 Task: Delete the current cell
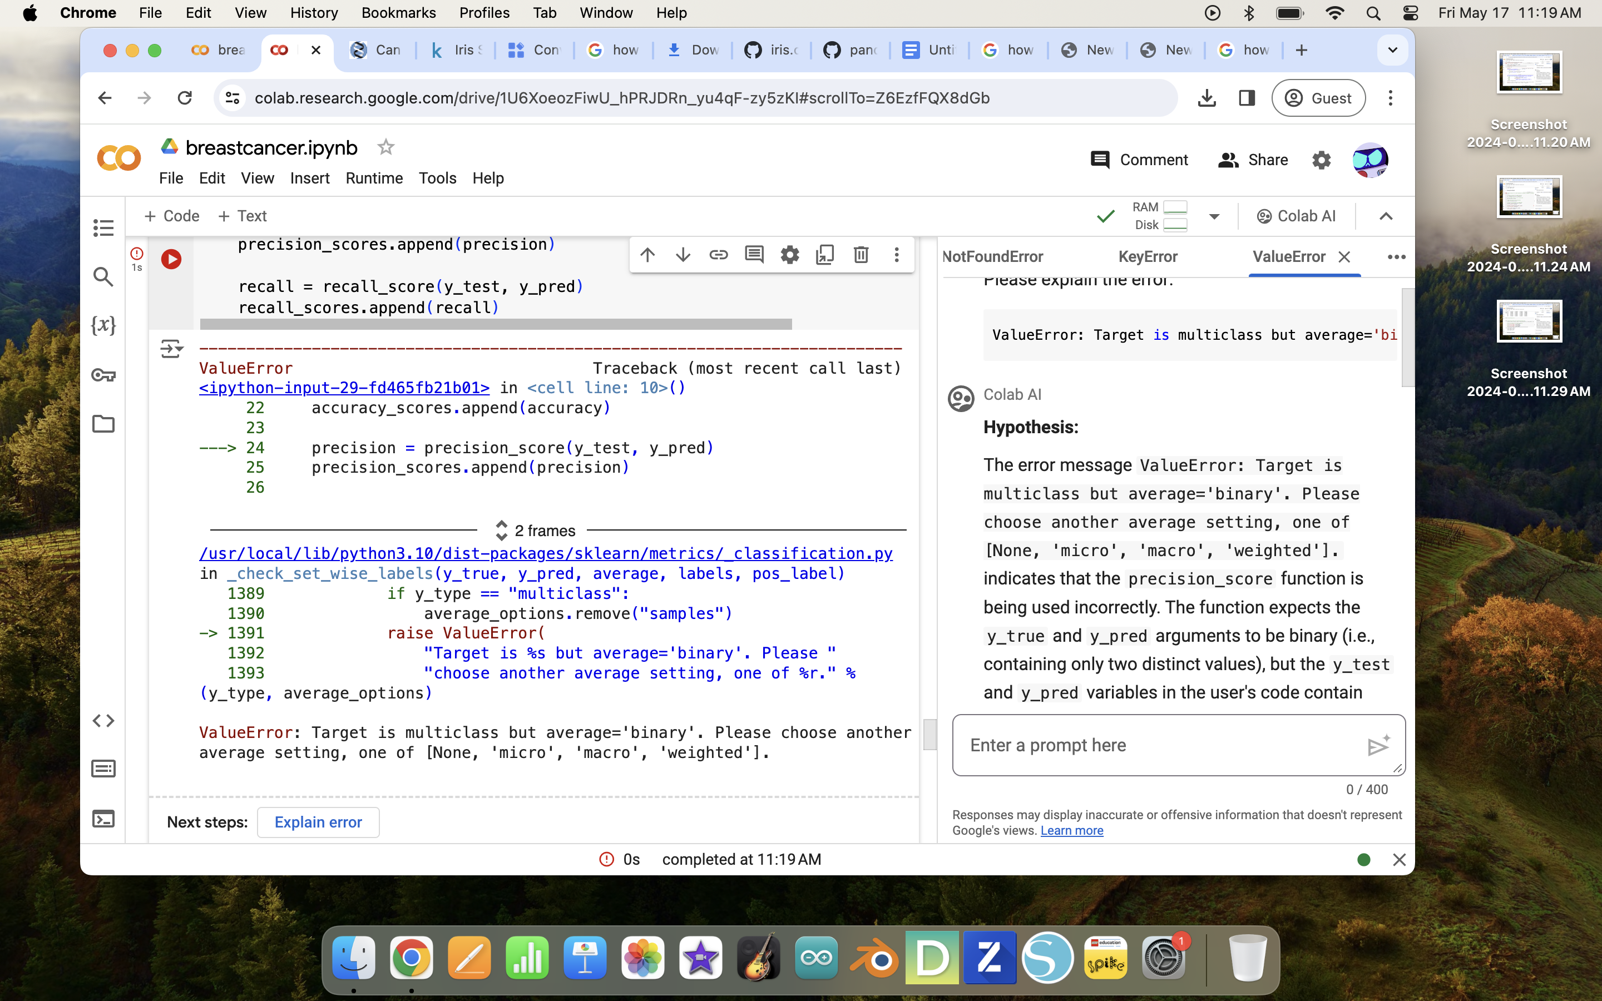(x=861, y=255)
